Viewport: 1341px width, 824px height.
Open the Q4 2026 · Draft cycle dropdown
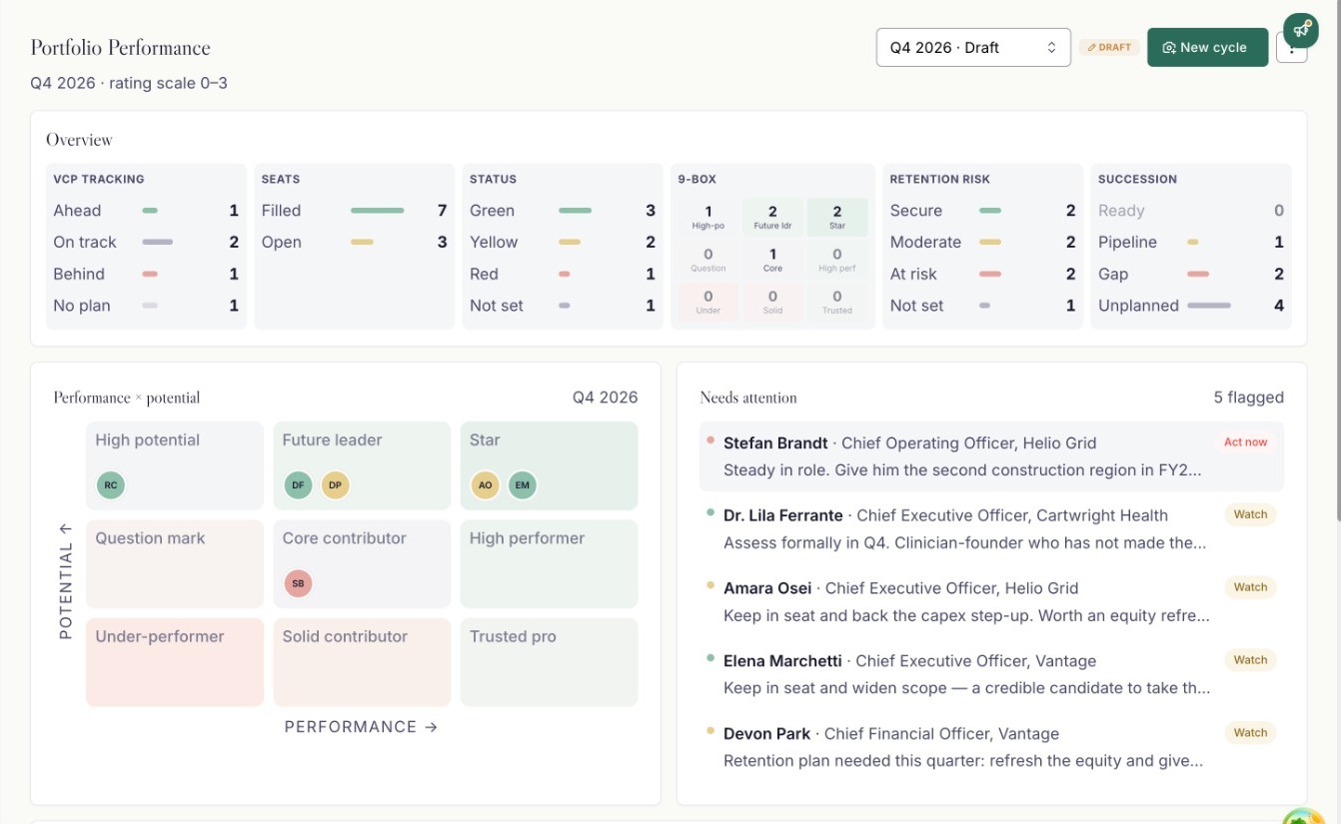(x=973, y=47)
